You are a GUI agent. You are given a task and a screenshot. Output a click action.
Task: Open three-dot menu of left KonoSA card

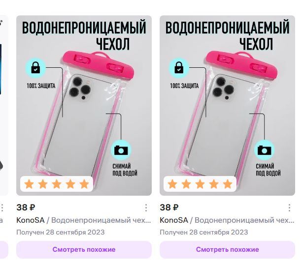[146, 208]
